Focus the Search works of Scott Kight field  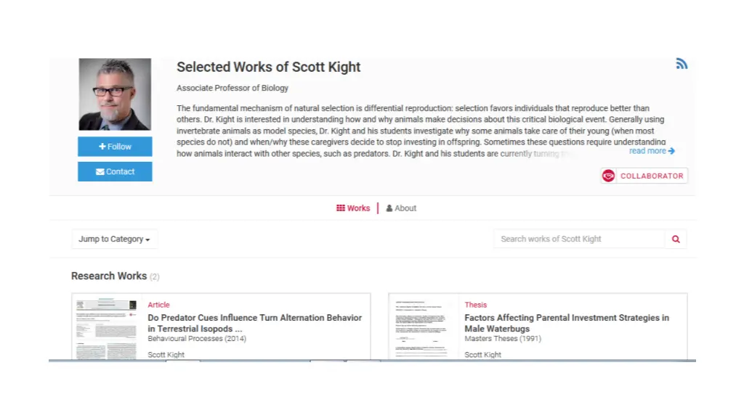(x=579, y=239)
